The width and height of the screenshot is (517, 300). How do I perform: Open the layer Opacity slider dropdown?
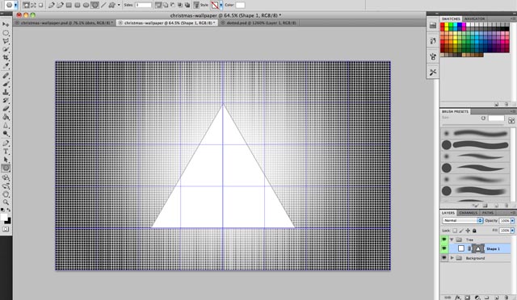pos(512,221)
